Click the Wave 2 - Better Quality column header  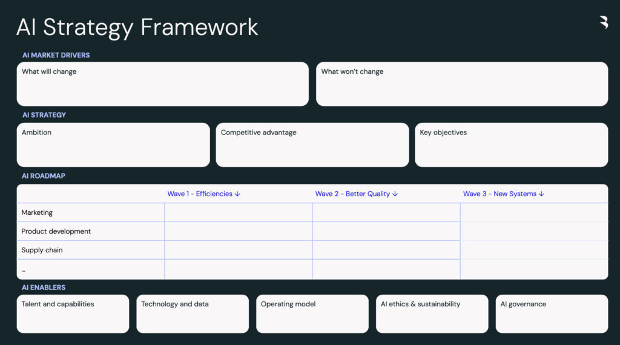pyautogui.click(x=357, y=194)
